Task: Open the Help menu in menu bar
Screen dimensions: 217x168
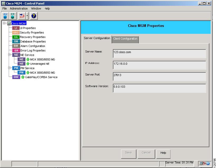Action: click(47, 8)
